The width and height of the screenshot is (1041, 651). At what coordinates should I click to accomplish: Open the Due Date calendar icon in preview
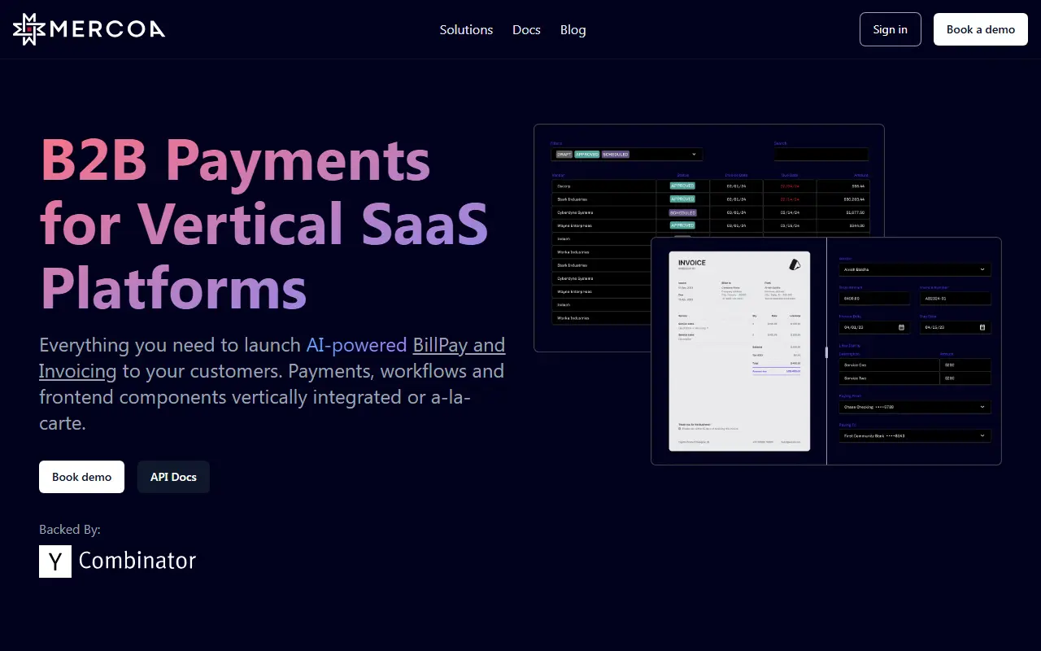982,327
